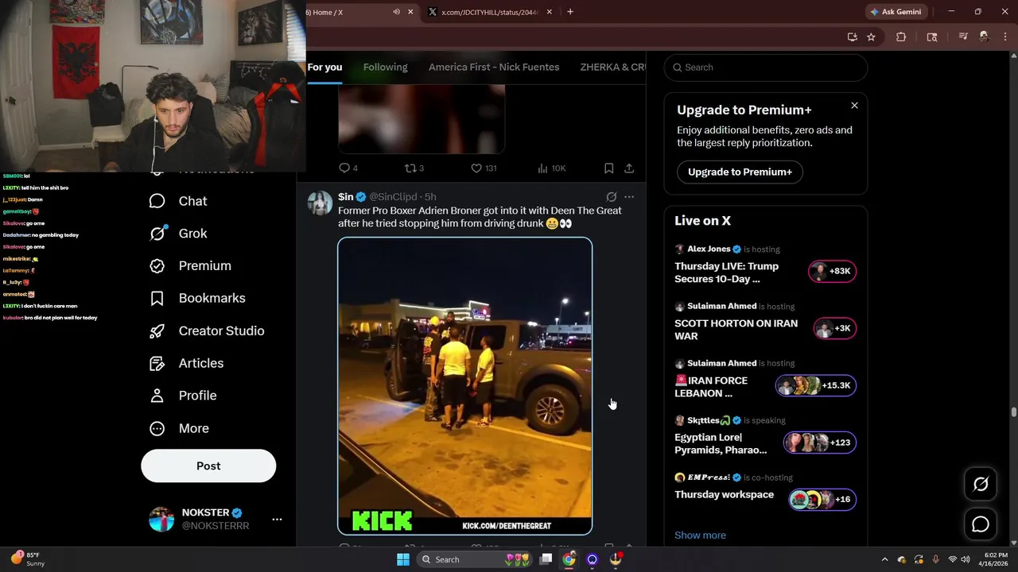Image resolution: width=1018 pixels, height=572 pixels.
Task: Click the Ask Gemini button
Action: tap(897, 12)
